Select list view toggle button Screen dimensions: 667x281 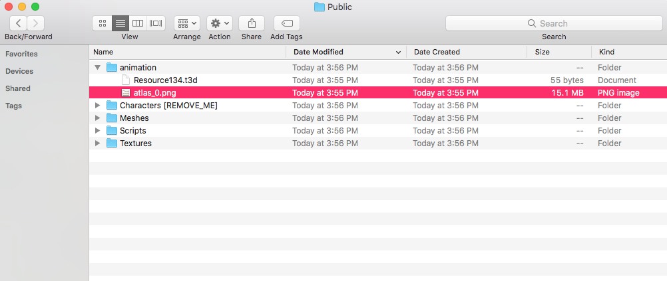coord(120,23)
